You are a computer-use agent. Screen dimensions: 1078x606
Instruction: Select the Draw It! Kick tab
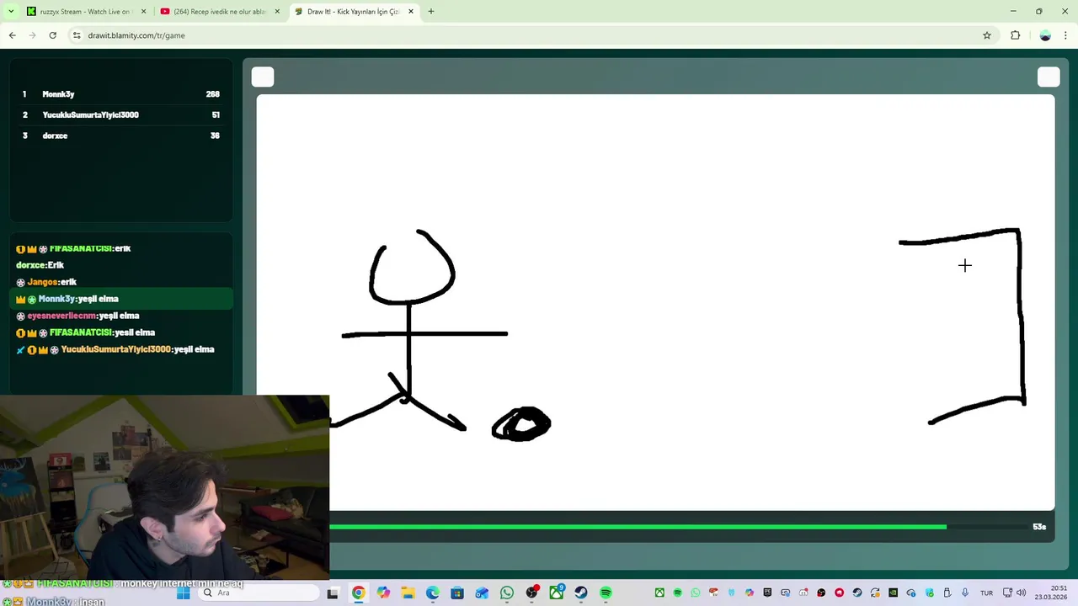pos(354,12)
